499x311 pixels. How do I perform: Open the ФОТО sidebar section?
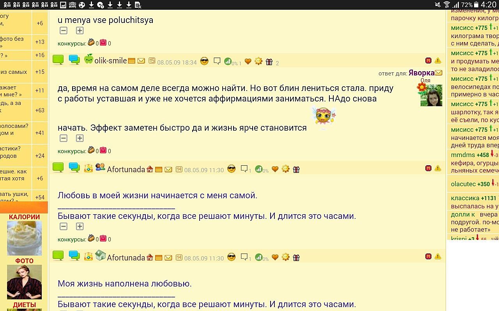[24, 261]
